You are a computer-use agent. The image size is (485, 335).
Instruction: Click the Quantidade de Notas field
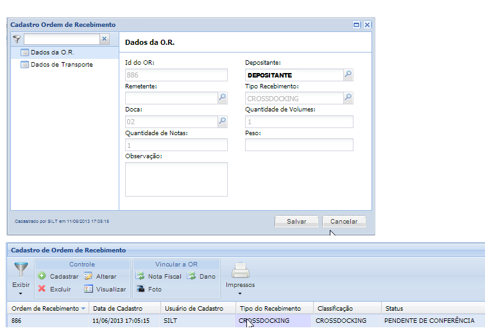click(176, 145)
